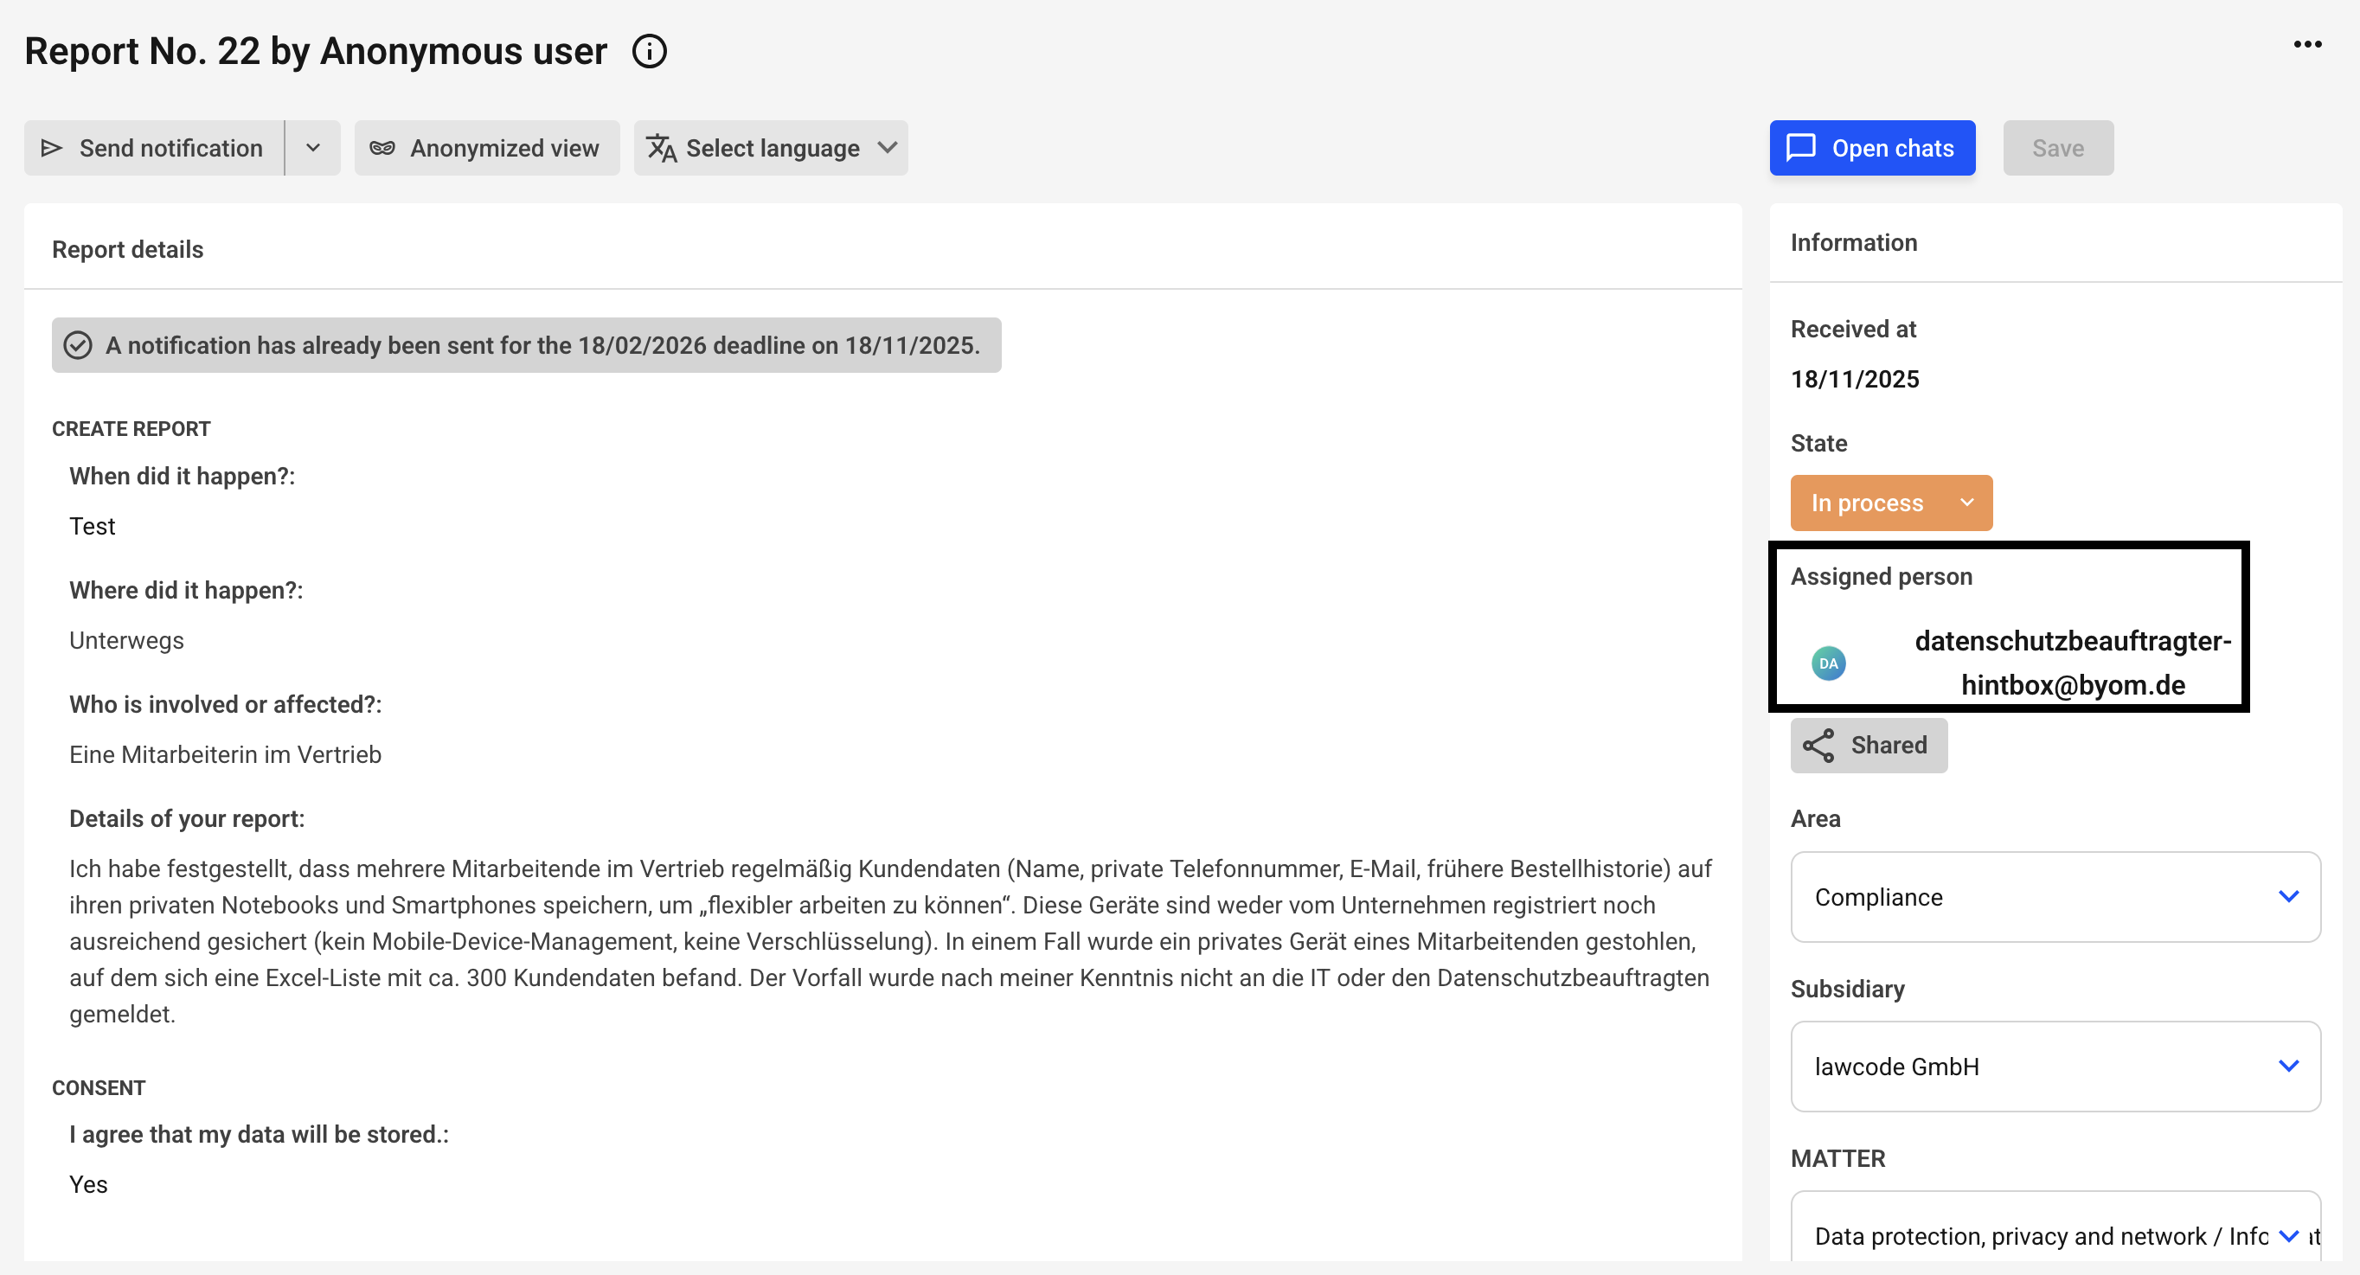Open the Select language dropdown
The height and width of the screenshot is (1275, 2360).
tap(772, 147)
